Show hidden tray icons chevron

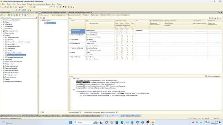[189, 122]
